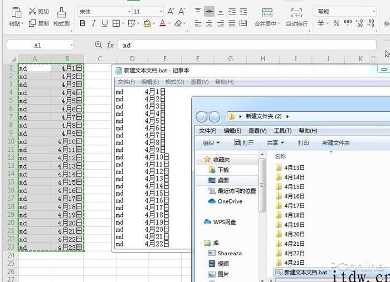Open the 格式(O) menu in Notepad
Viewport: 390px width, 282px height.
(x=174, y=82)
